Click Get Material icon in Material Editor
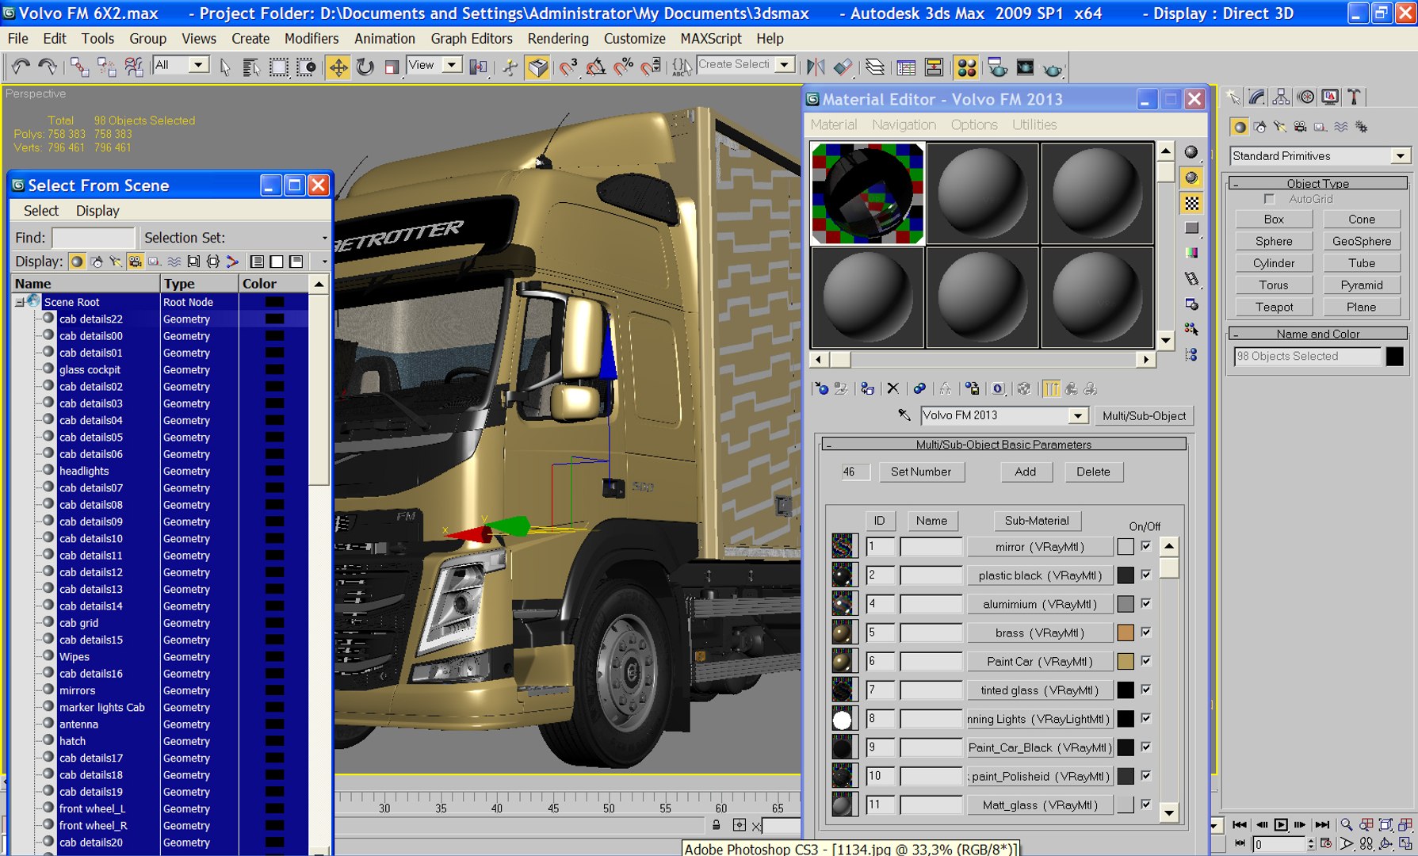This screenshot has width=1418, height=856. pyautogui.click(x=821, y=388)
